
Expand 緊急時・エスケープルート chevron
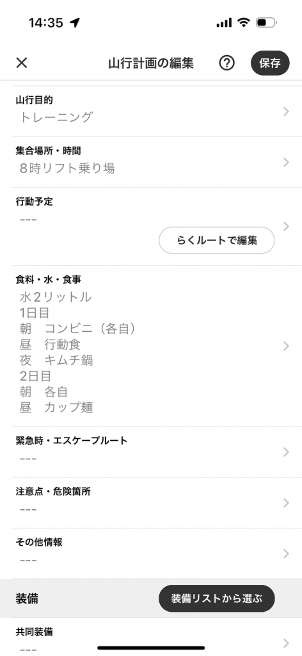[286, 452]
